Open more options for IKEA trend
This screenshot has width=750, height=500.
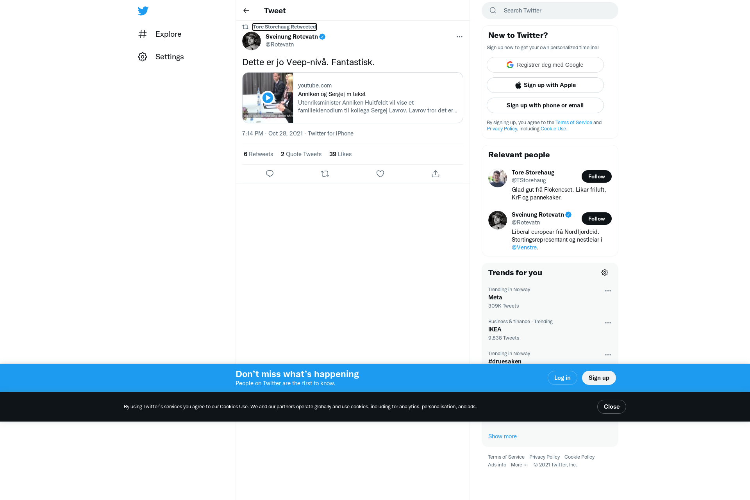608,323
